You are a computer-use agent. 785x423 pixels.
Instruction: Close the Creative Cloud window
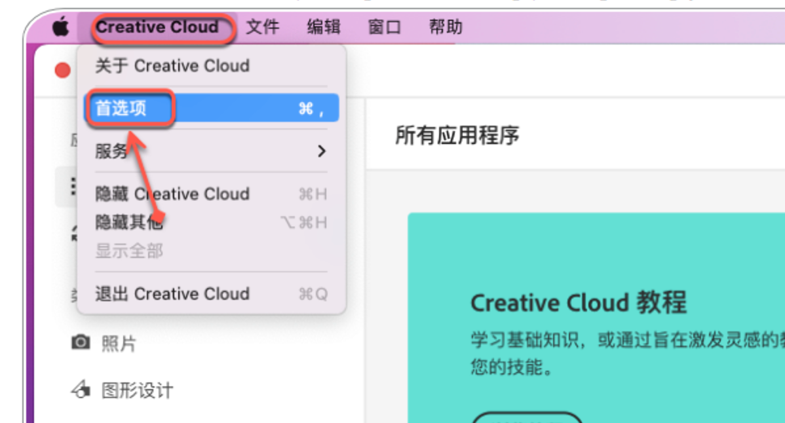63,71
